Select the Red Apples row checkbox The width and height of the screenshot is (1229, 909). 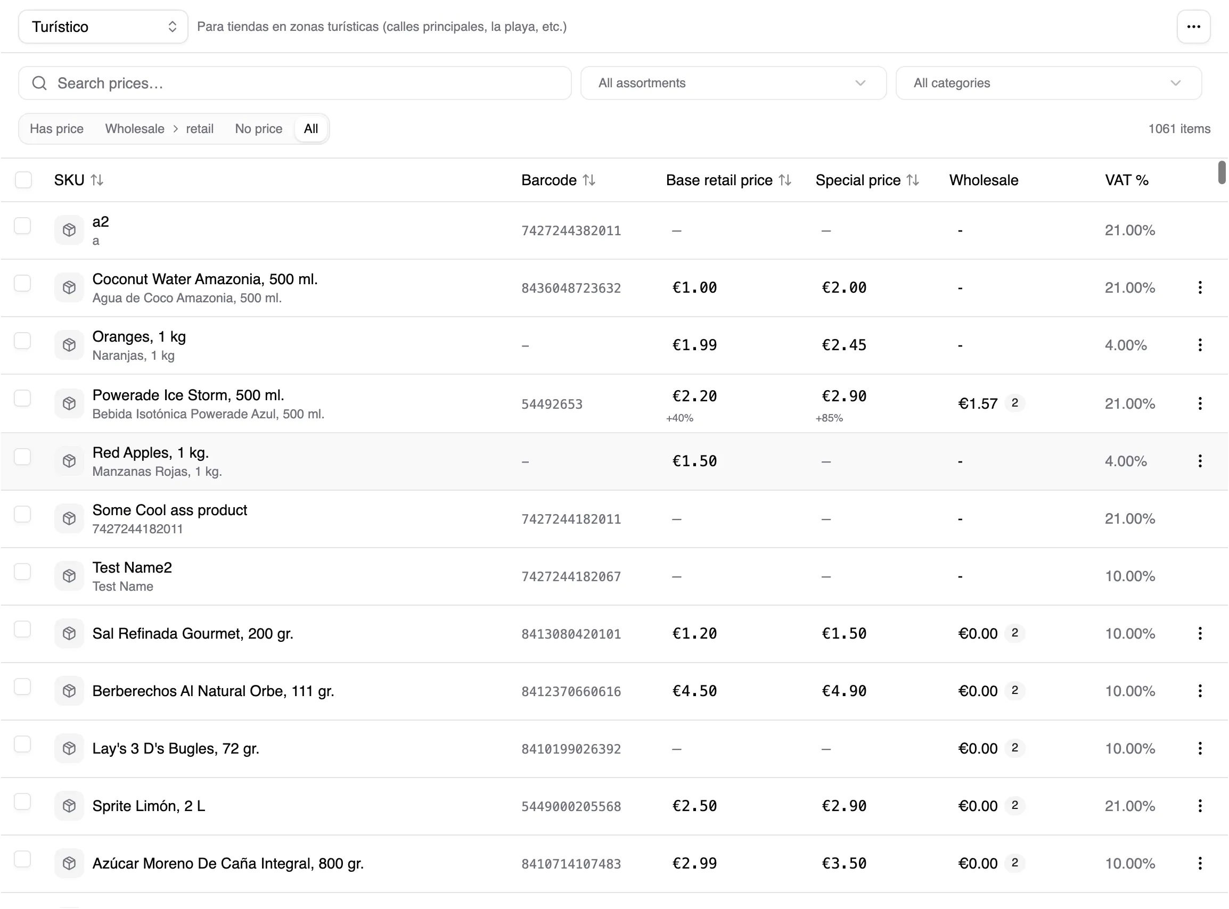[x=22, y=456]
